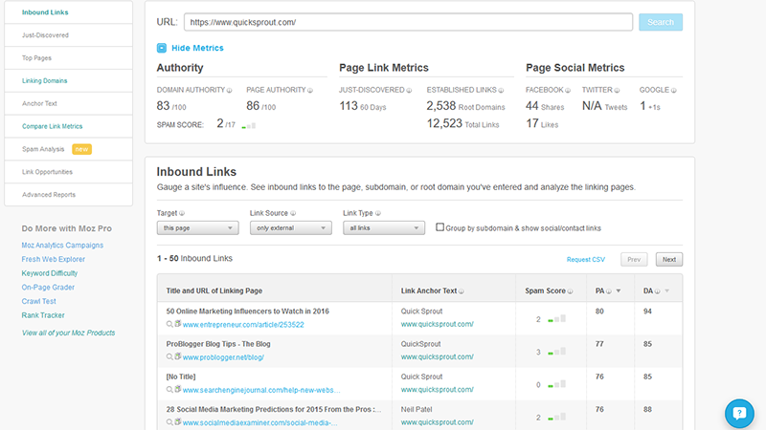Click magnifier icon for entrepreneur.com row
This screenshot has height=430, width=766.
[169, 324]
